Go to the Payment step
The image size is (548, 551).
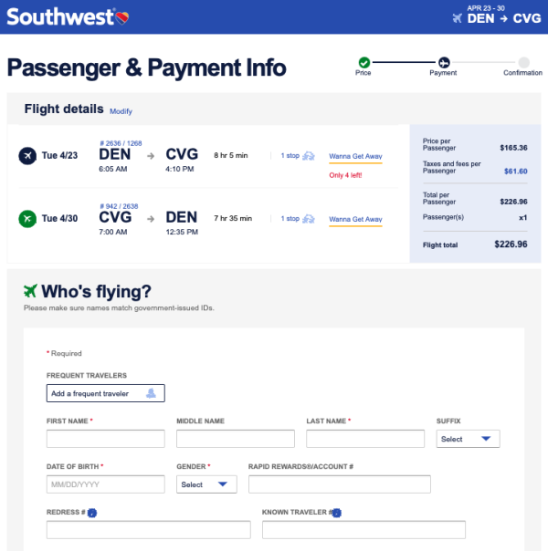(443, 62)
